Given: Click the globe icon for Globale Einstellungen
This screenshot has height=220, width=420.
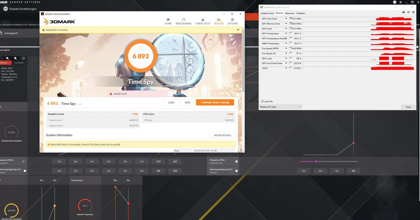Looking at the screenshot, I should pos(6,9).
